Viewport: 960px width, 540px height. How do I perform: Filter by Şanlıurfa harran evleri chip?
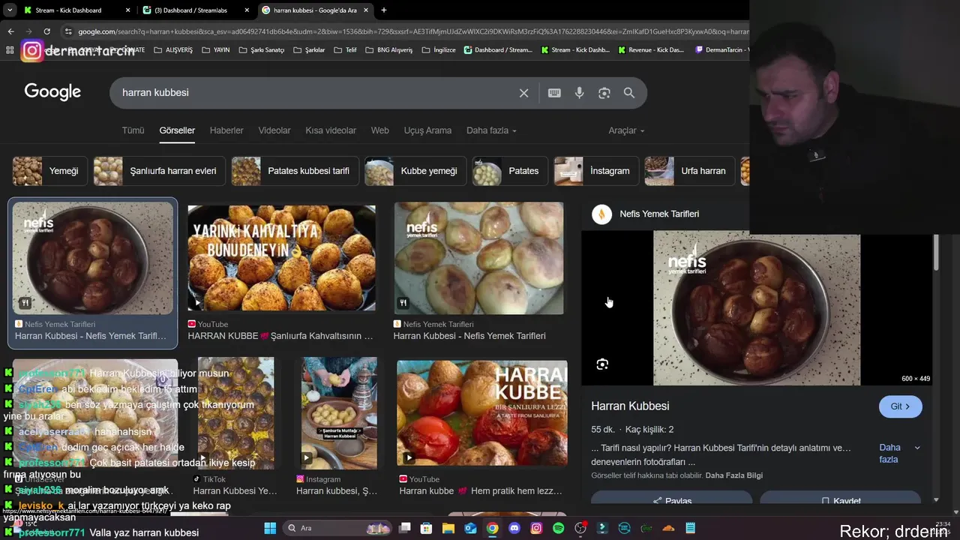159,171
